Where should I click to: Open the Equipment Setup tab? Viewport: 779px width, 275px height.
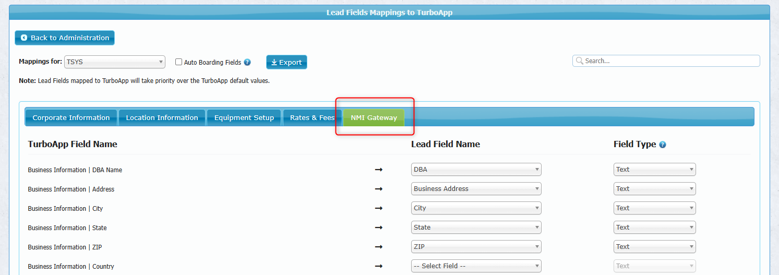pos(244,117)
